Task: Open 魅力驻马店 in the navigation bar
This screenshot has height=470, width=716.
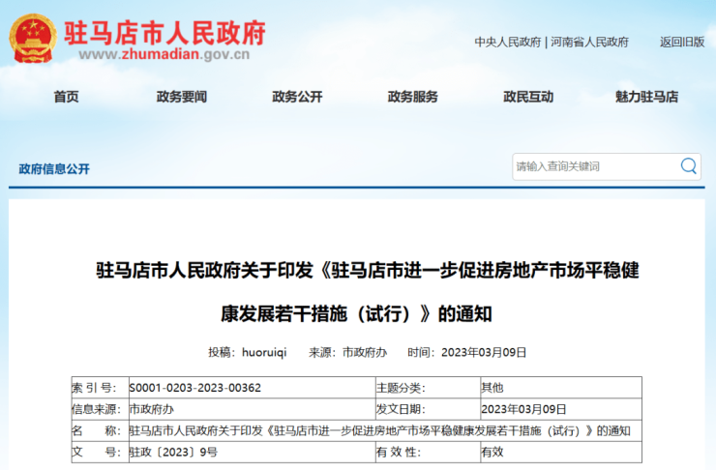Action: click(646, 97)
